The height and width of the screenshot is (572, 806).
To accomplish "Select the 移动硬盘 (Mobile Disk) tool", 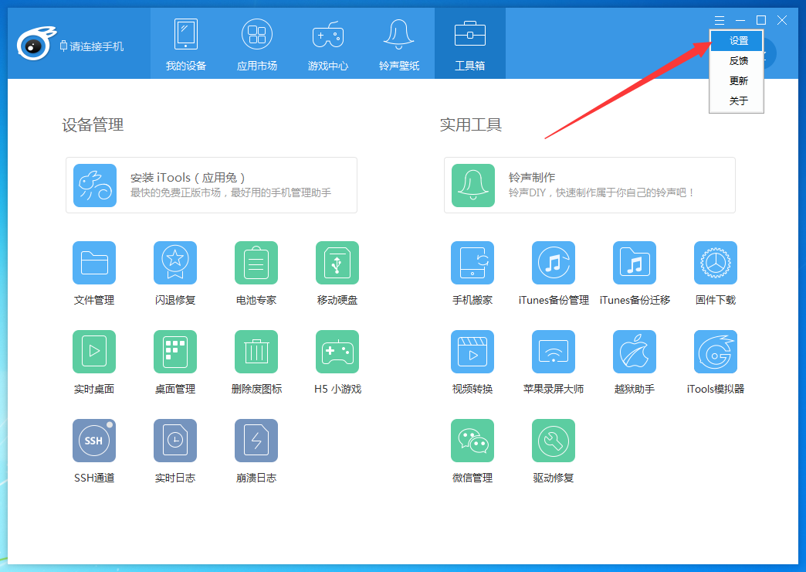I will coord(337,272).
